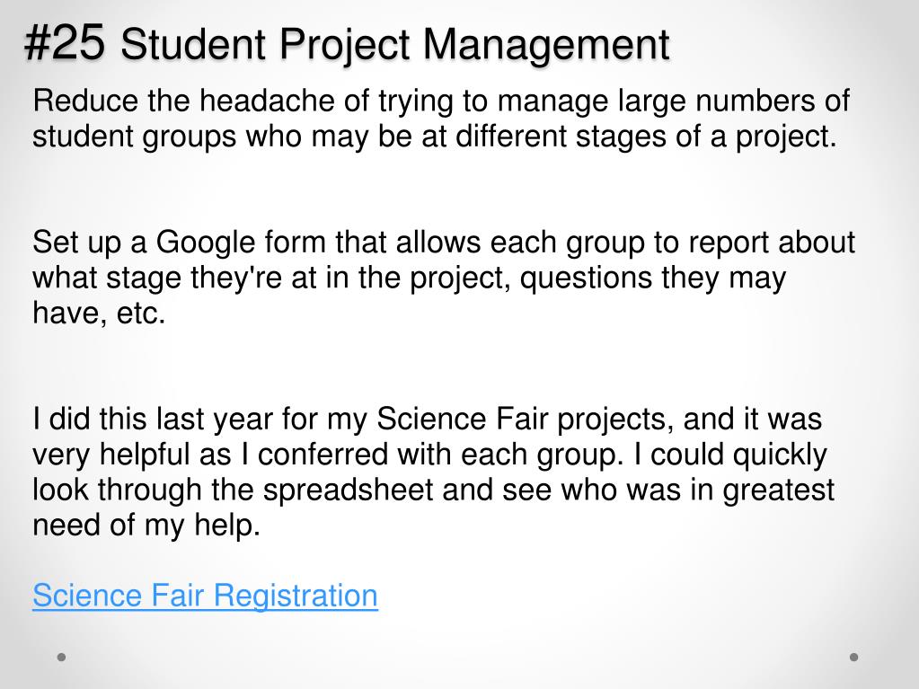Click the 'have, etc.' line
919x689 pixels.
[99, 313]
